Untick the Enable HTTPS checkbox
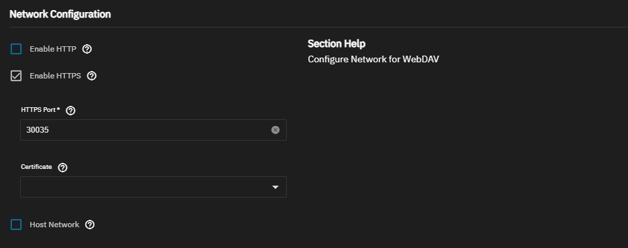 (16, 76)
